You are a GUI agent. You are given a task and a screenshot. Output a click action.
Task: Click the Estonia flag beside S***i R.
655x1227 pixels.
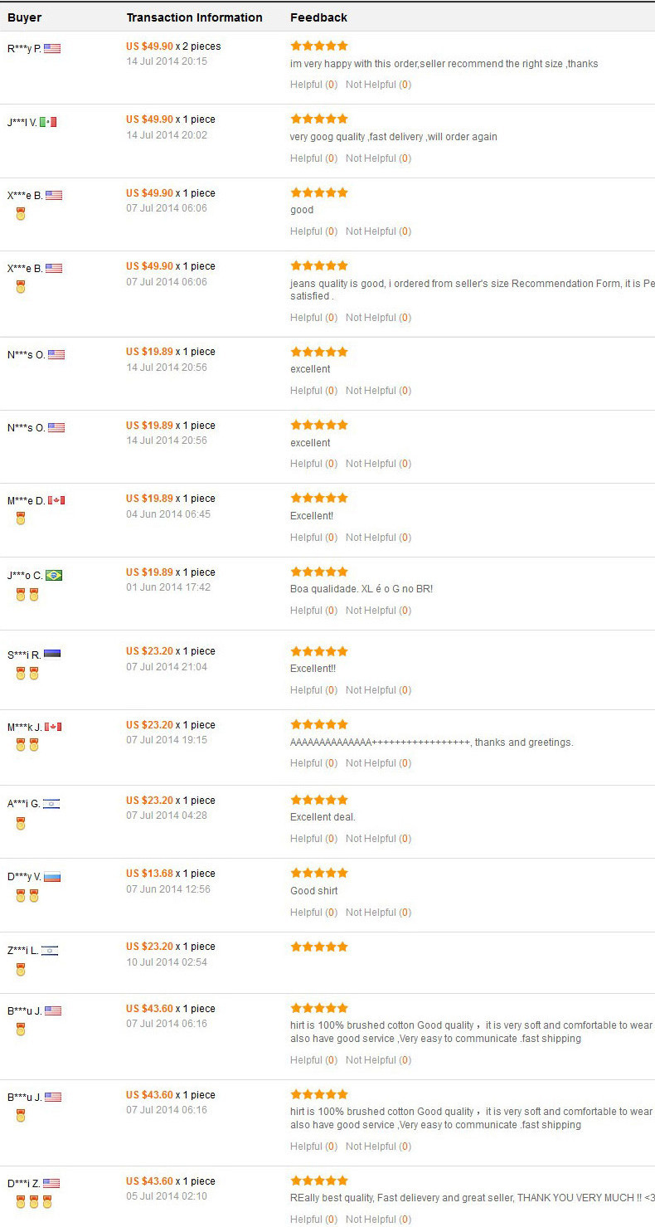(x=52, y=654)
